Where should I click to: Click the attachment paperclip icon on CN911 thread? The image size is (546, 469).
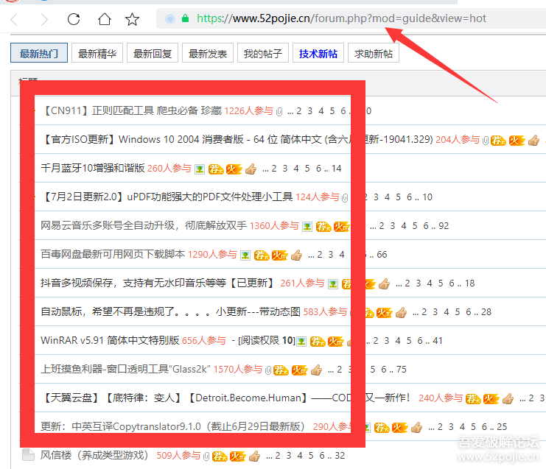tap(279, 112)
